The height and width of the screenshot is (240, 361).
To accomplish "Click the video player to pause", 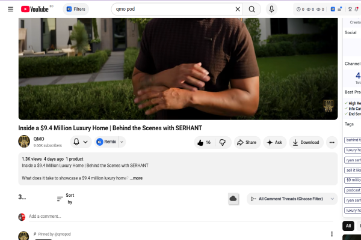I will click(178, 69).
